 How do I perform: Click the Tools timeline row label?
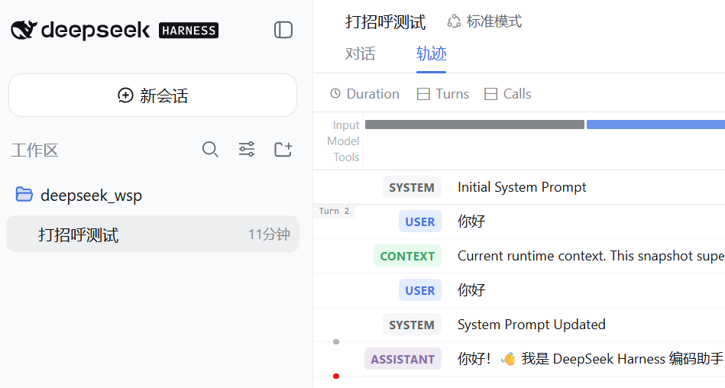coord(346,157)
